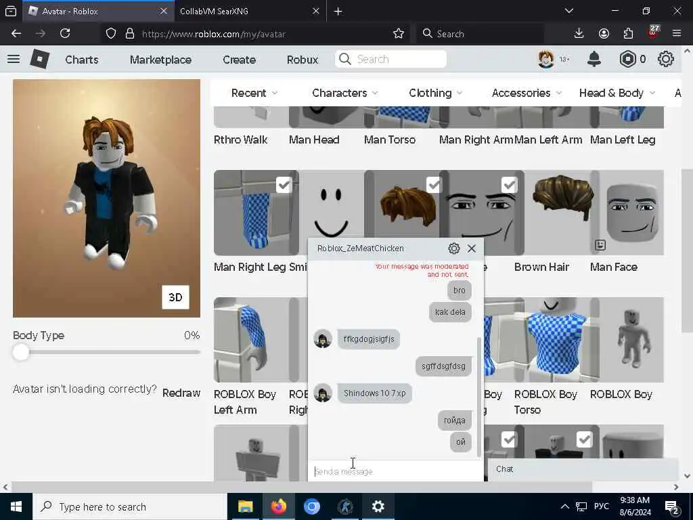Open a new browser tab
The width and height of the screenshot is (693, 520).
coord(338,12)
